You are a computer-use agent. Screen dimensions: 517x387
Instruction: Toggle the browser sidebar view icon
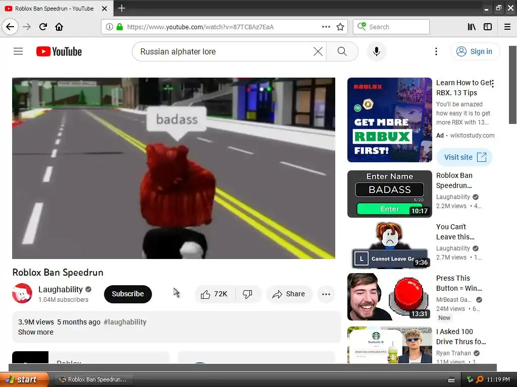[x=488, y=27]
